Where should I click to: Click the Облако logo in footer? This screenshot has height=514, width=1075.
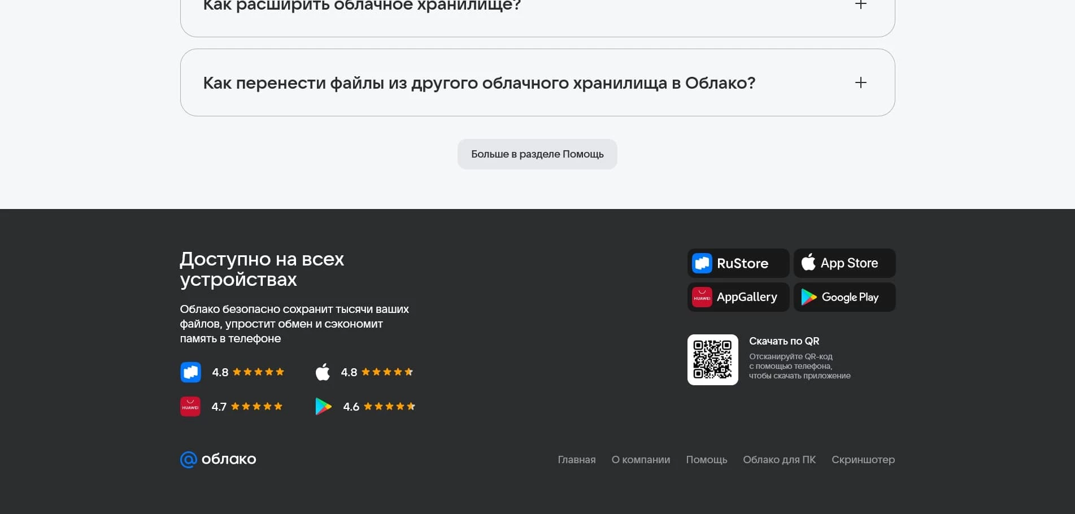click(218, 459)
